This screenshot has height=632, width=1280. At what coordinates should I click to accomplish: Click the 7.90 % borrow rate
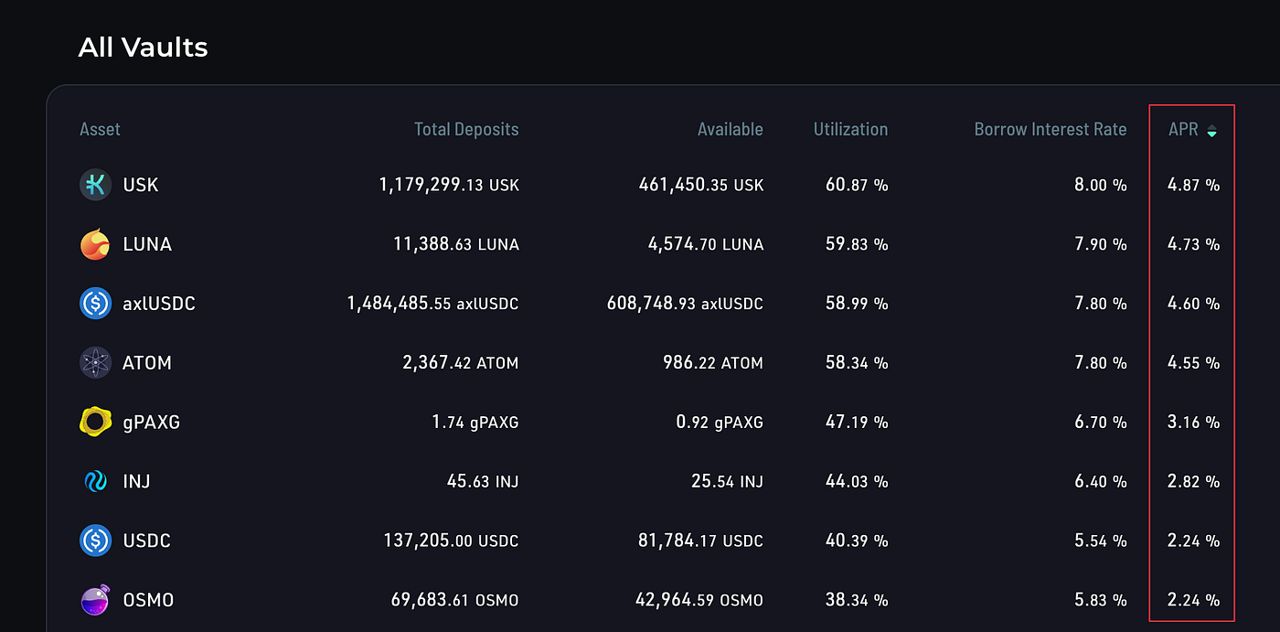(1101, 244)
